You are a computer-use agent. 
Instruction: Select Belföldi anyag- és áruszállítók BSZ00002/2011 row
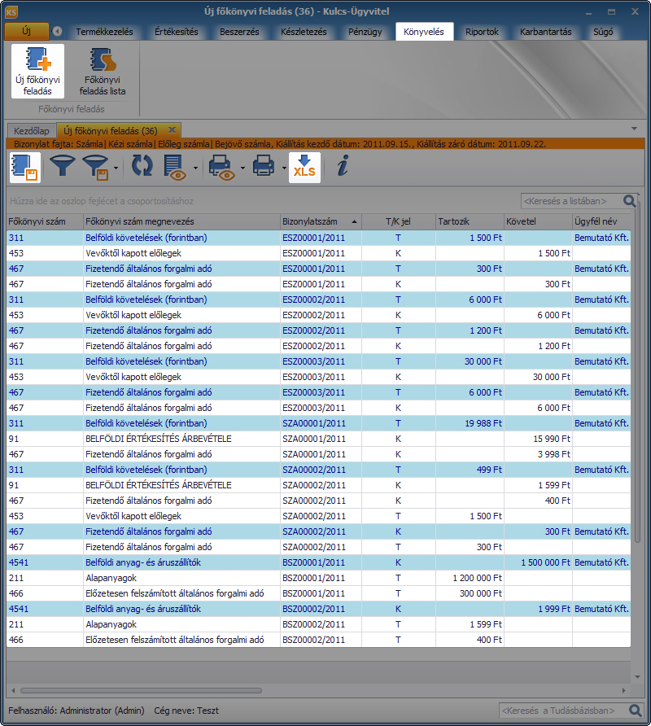318,609
